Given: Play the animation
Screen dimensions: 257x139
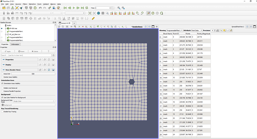Looking at the screenshot, I should (74, 8).
